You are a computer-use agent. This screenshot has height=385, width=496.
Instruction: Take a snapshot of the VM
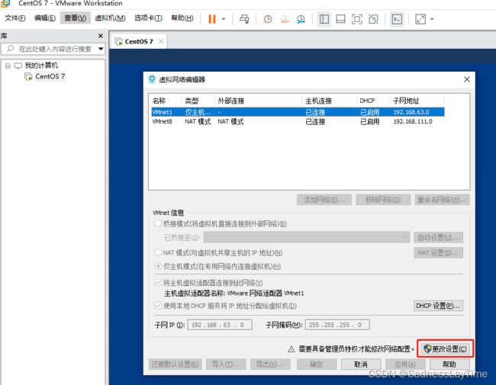click(x=268, y=19)
